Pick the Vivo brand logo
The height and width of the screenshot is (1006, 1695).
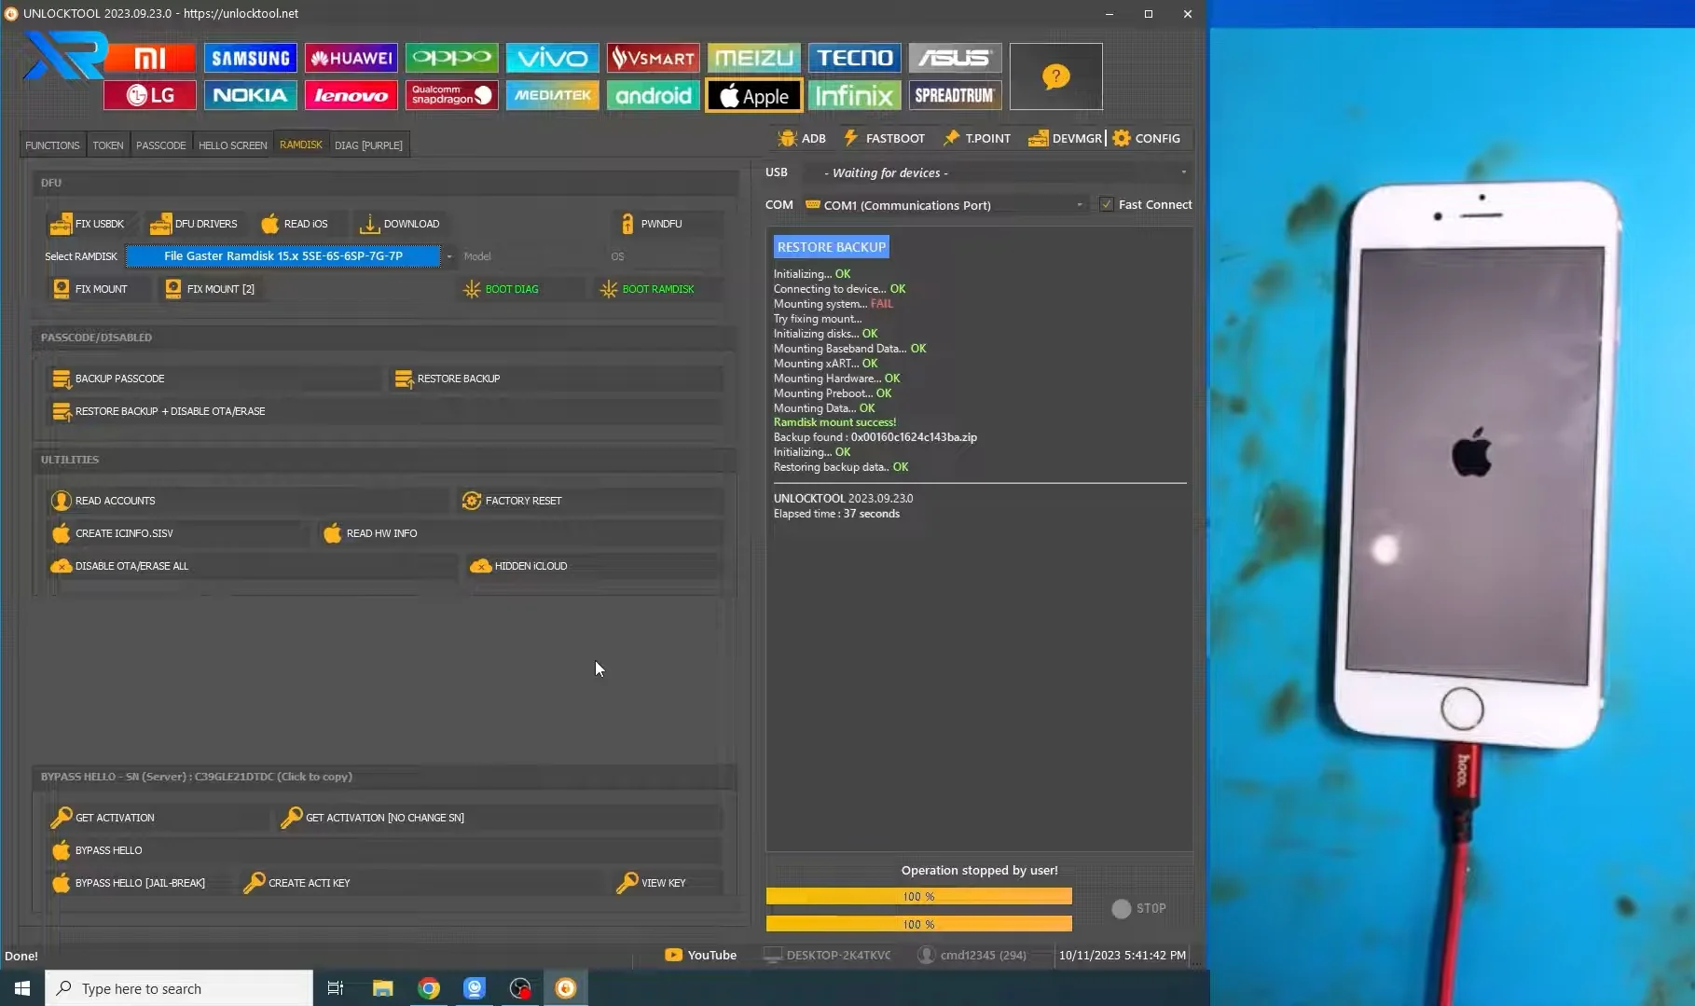point(553,58)
